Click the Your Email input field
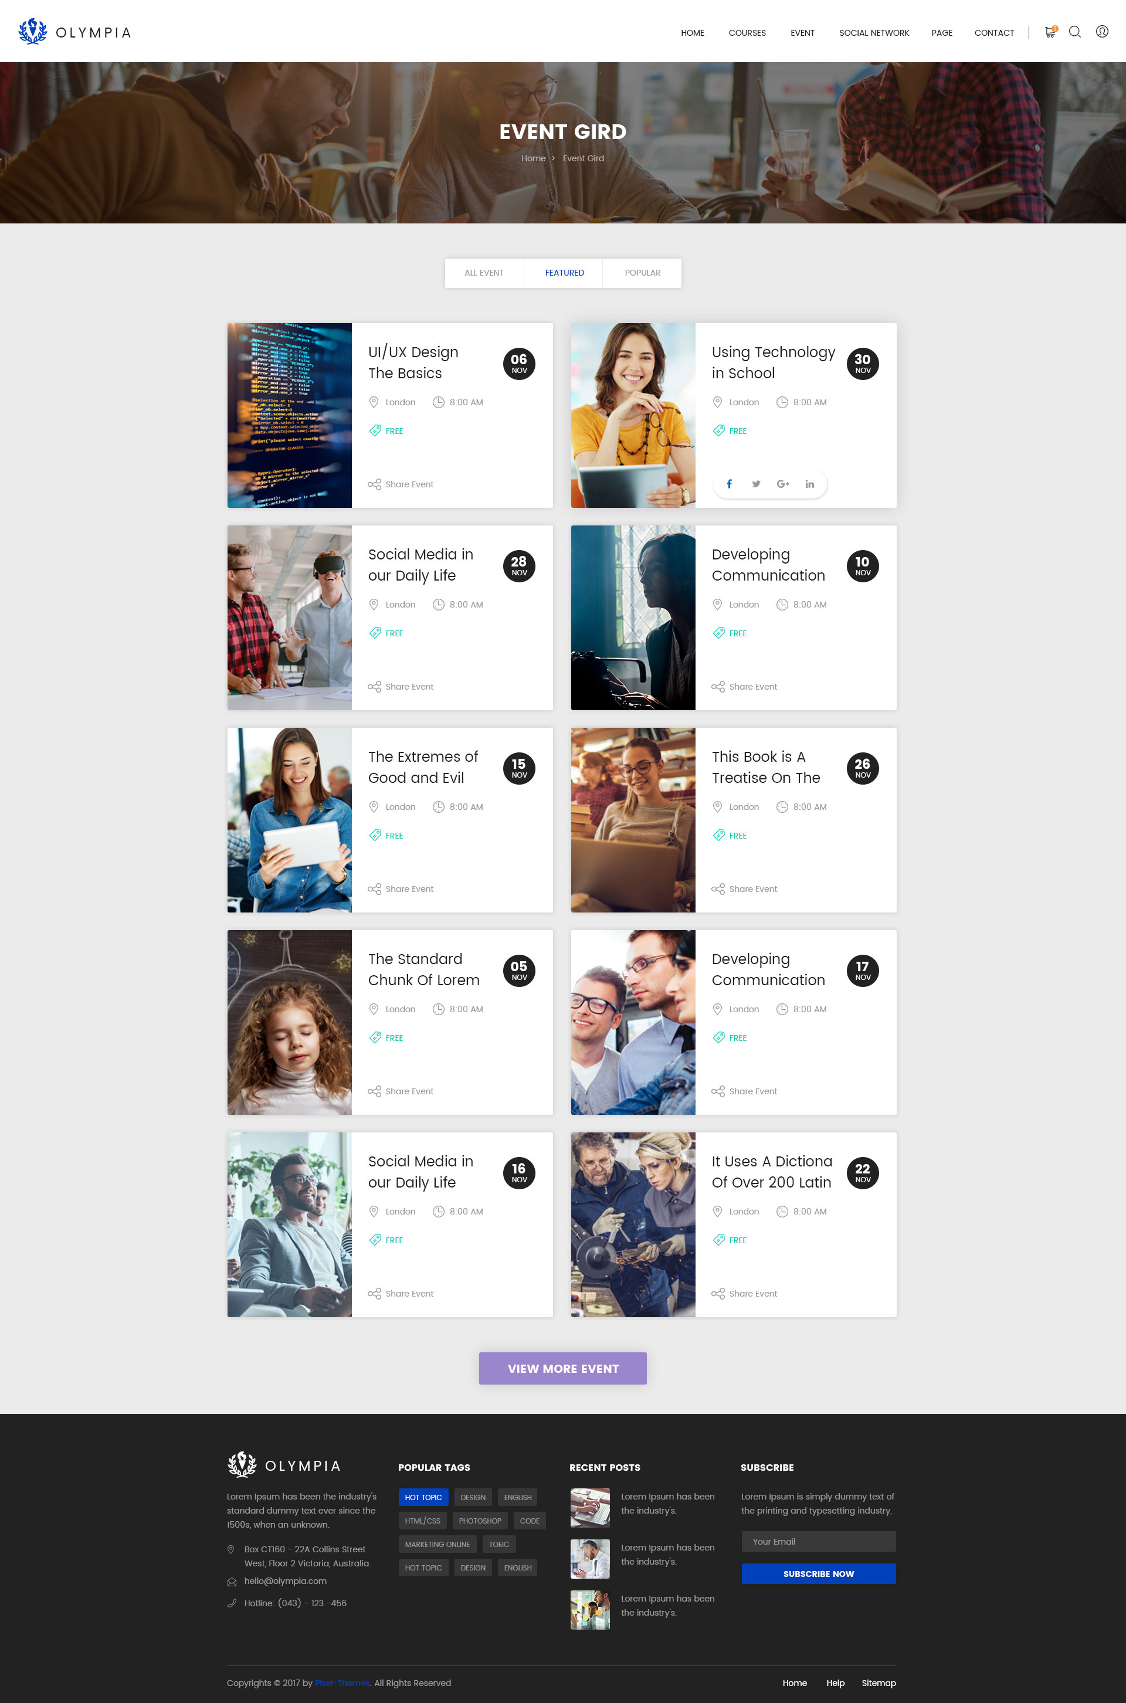 point(819,1542)
